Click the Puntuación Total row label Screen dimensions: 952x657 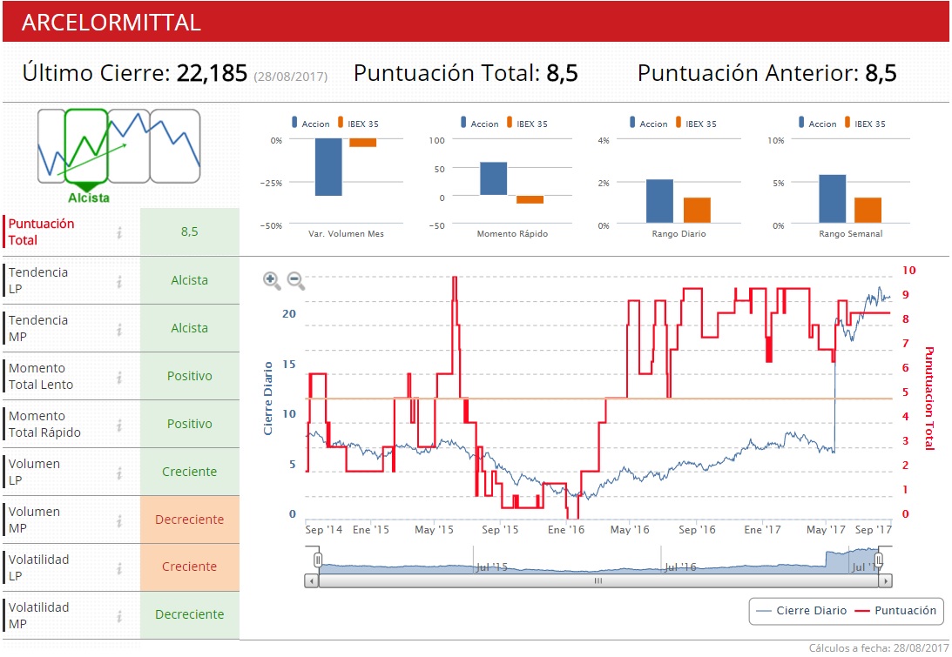coord(41,231)
